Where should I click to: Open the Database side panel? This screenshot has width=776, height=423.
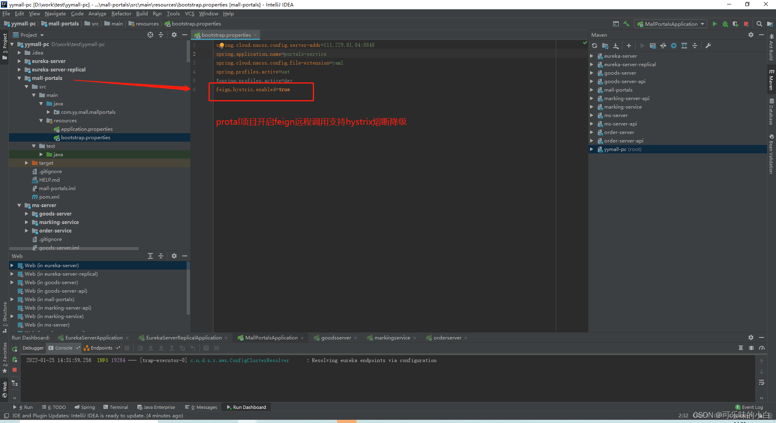(x=772, y=112)
